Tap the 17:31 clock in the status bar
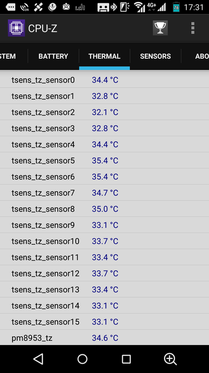 tap(194, 7)
